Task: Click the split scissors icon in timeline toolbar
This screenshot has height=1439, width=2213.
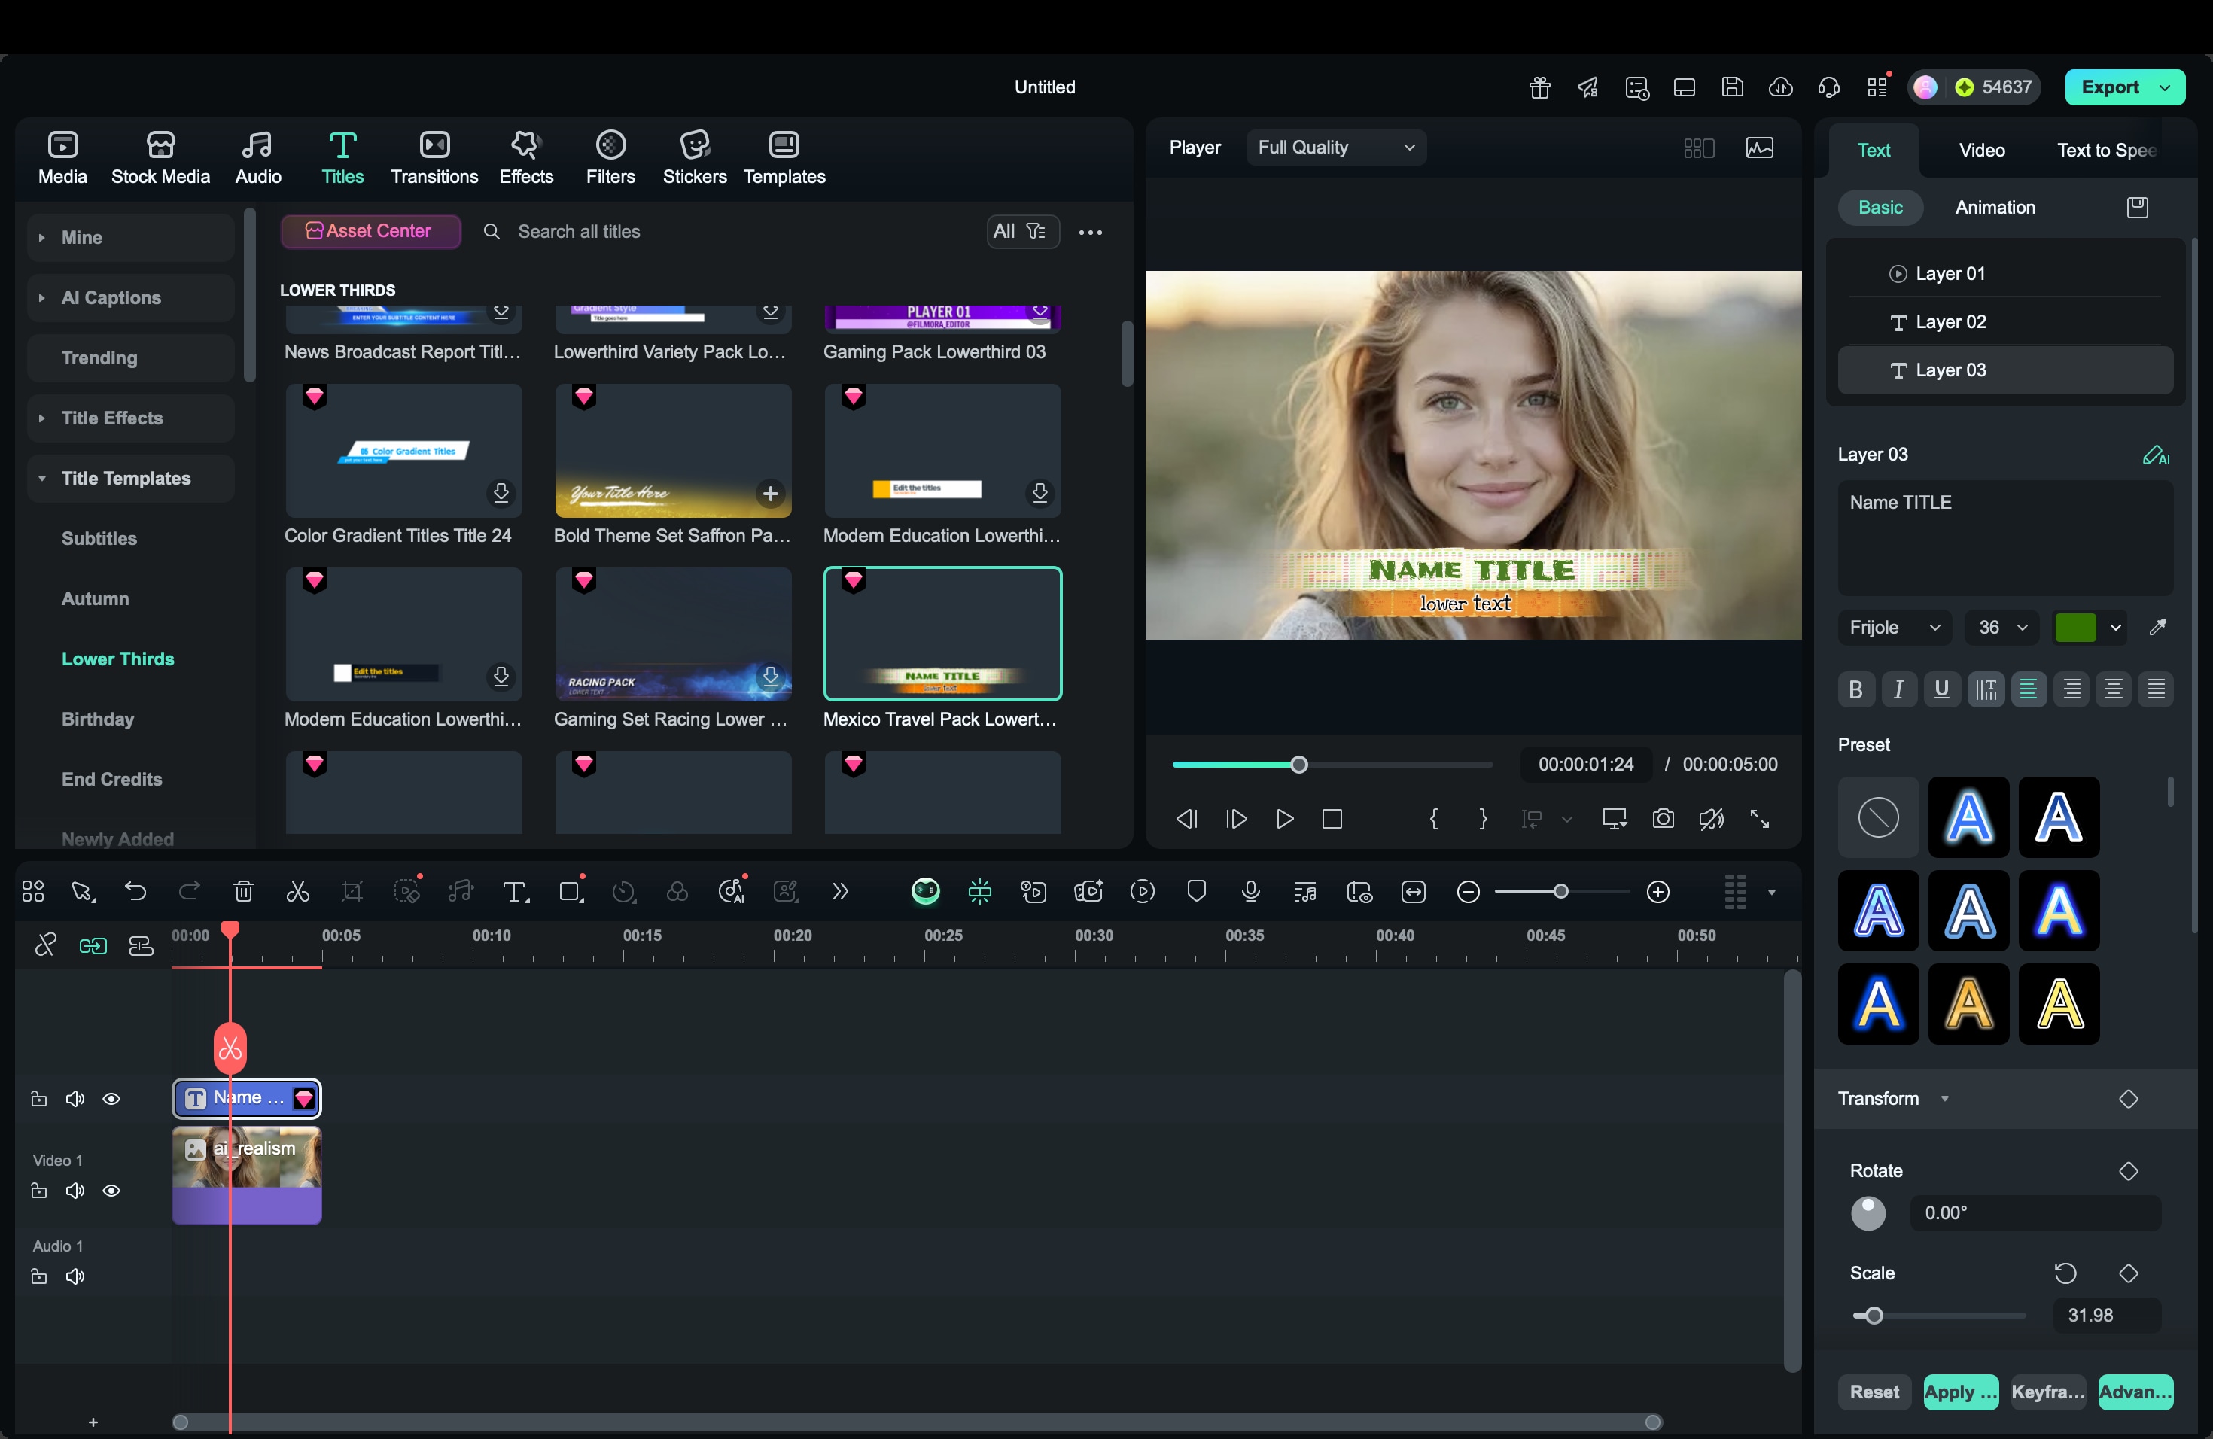Action: point(297,892)
